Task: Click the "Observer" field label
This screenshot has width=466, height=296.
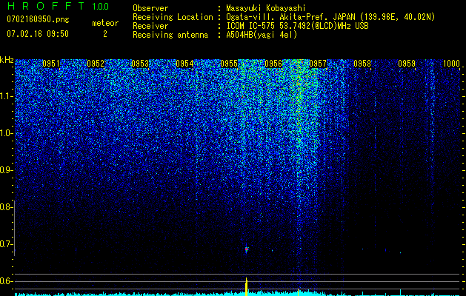Action: coord(150,8)
